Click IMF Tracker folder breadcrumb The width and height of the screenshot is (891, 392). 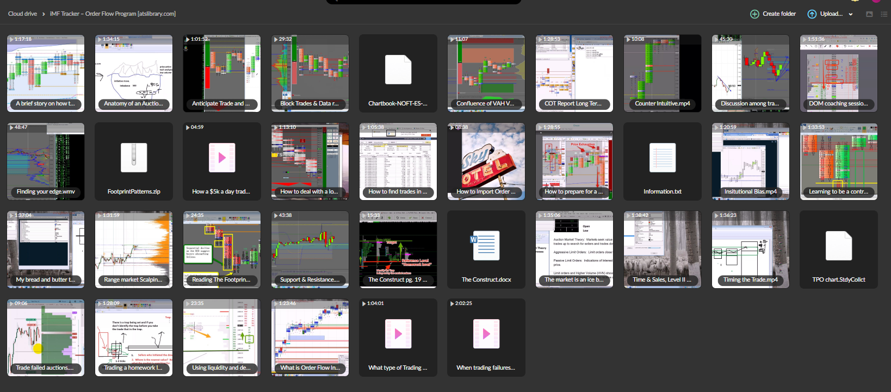tap(113, 14)
